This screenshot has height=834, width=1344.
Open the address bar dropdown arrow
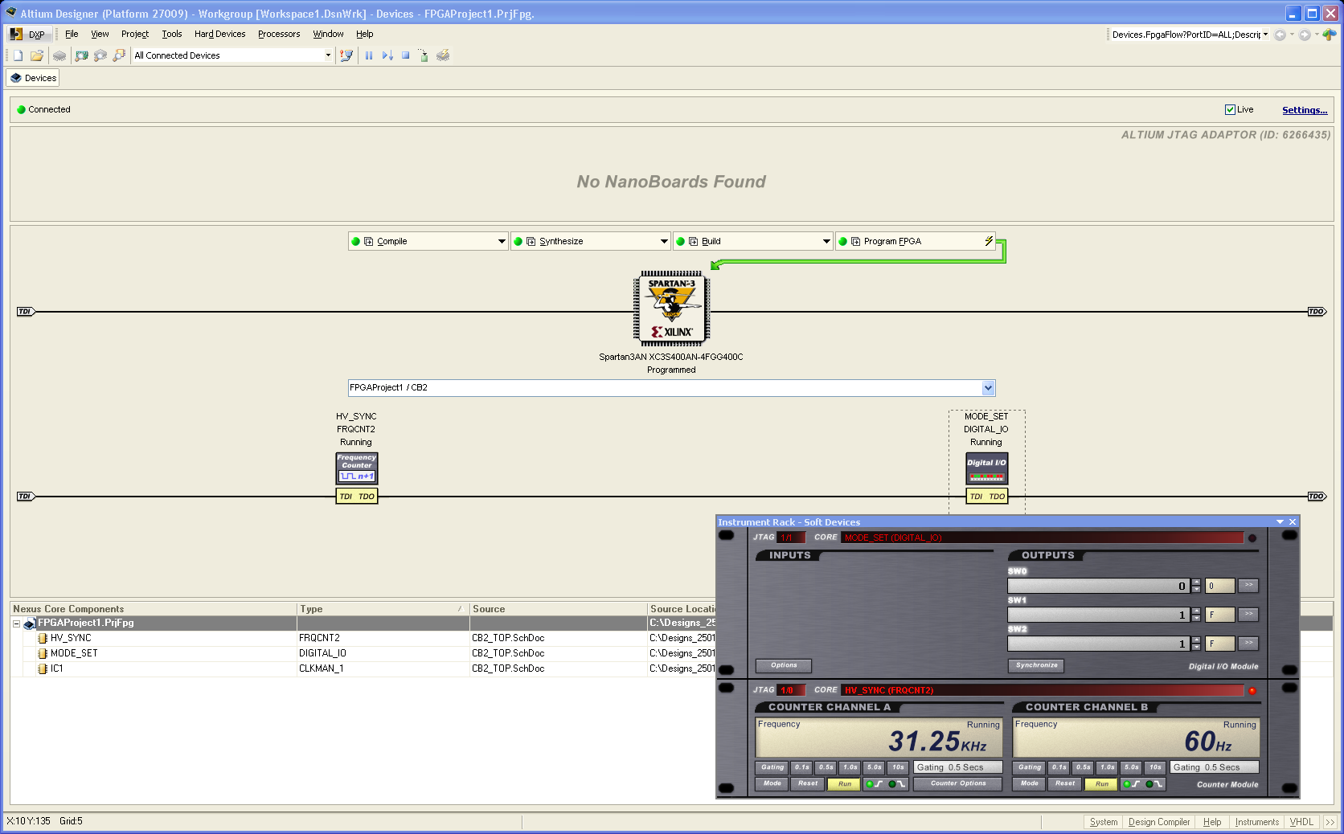[x=1265, y=35]
